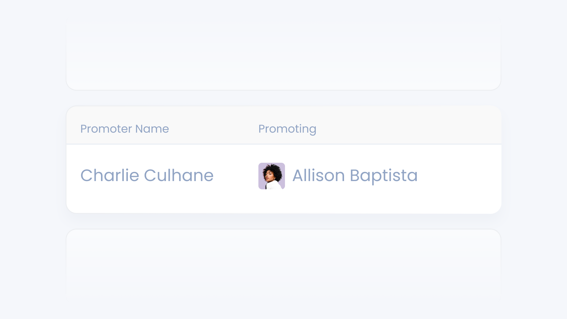Click the word Promoter in the header
567x319 pixels.
click(x=106, y=129)
